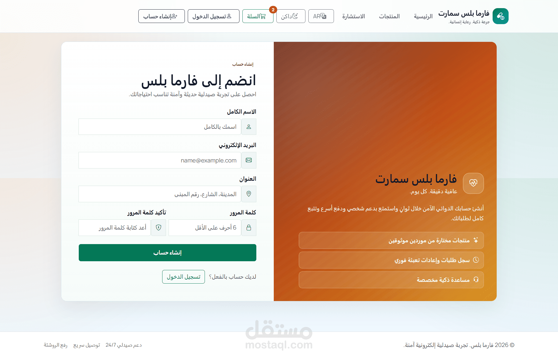
Task: Click the shield icon beside confirm password
Action: pos(158,228)
